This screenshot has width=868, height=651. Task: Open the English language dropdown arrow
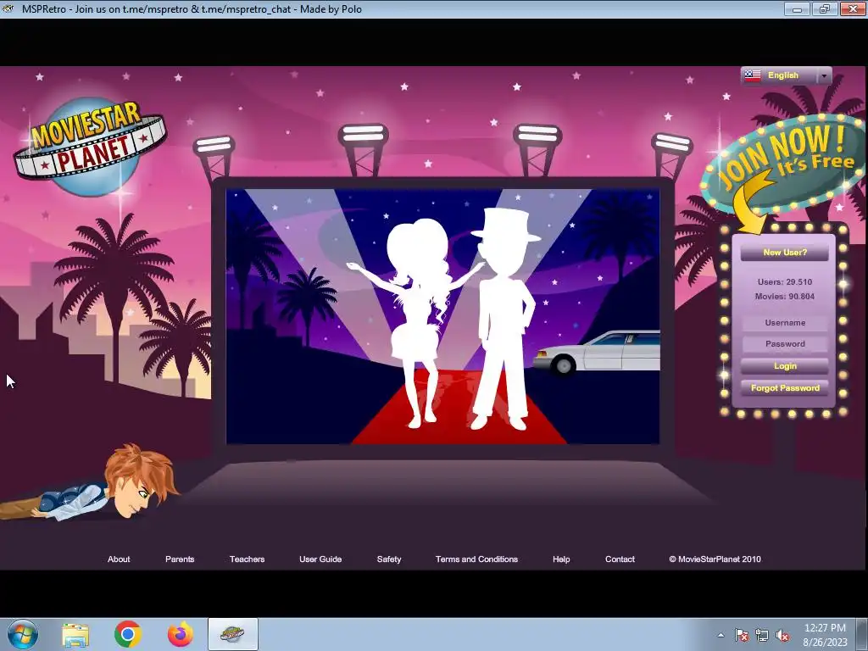pos(824,75)
